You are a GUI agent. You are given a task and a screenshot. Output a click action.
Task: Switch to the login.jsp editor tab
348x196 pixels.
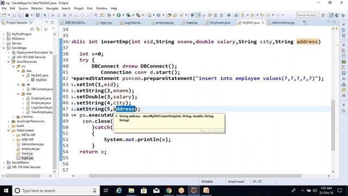pyautogui.click(x=104, y=23)
